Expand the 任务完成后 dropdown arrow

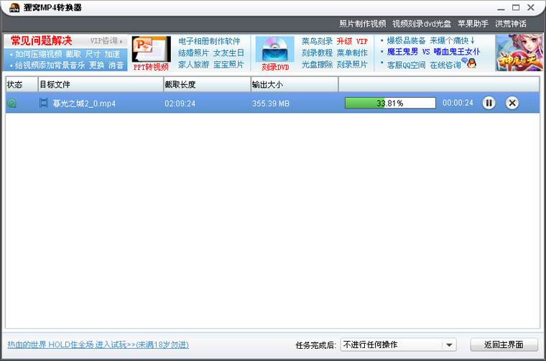pos(449,345)
